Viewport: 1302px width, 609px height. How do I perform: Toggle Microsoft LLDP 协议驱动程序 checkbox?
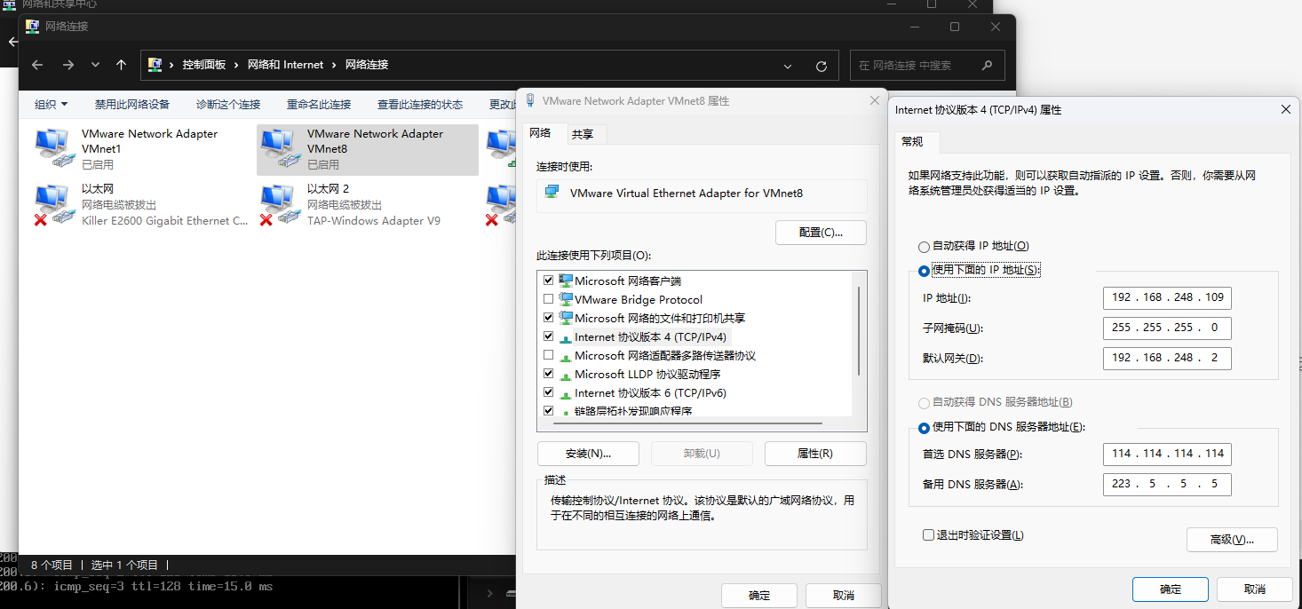pyautogui.click(x=548, y=374)
